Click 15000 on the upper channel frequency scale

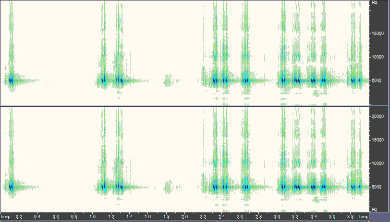pyautogui.click(x=378, y=34)
